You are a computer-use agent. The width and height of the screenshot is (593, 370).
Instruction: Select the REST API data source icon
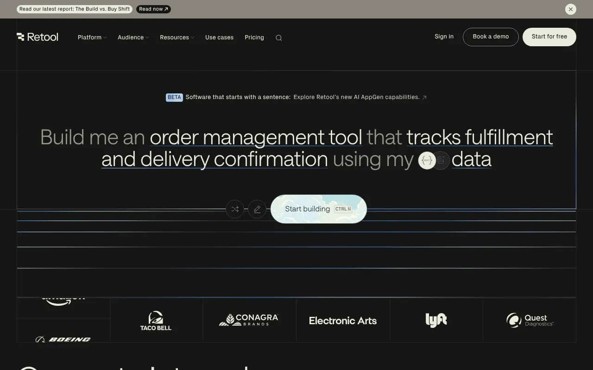[x=427, y=160]
